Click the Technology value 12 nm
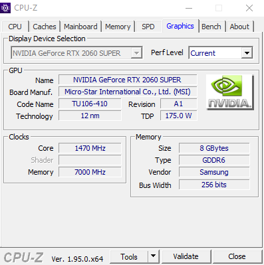Image resolution: width=264 pixels, height=265 pixels. click(x=90, y=116)
